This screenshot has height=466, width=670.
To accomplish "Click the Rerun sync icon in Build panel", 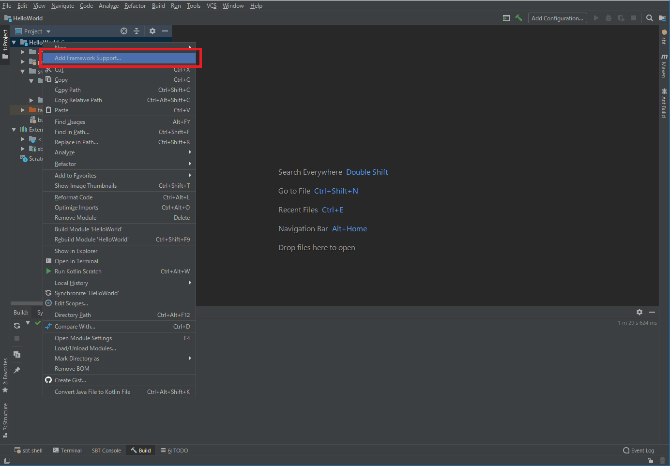I will tap(17, 326).
